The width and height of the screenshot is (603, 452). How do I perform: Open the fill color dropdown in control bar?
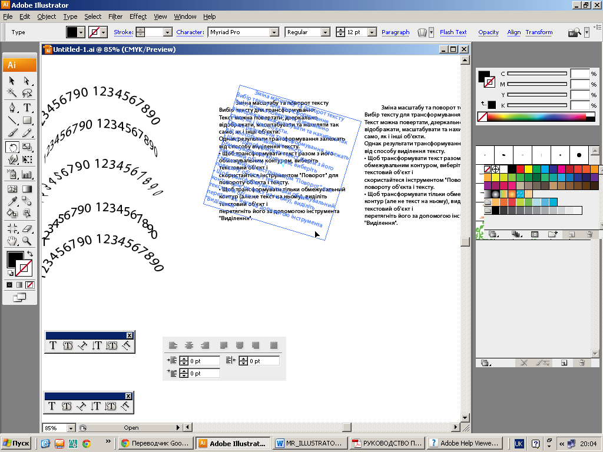click(81, 32)
